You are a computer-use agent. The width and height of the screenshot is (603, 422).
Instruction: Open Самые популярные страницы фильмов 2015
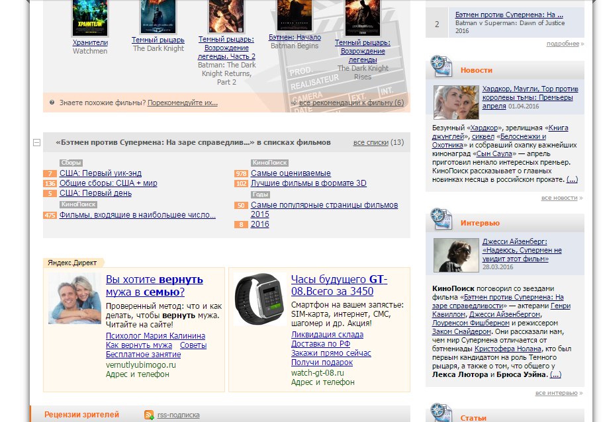[x=324, y=210]
